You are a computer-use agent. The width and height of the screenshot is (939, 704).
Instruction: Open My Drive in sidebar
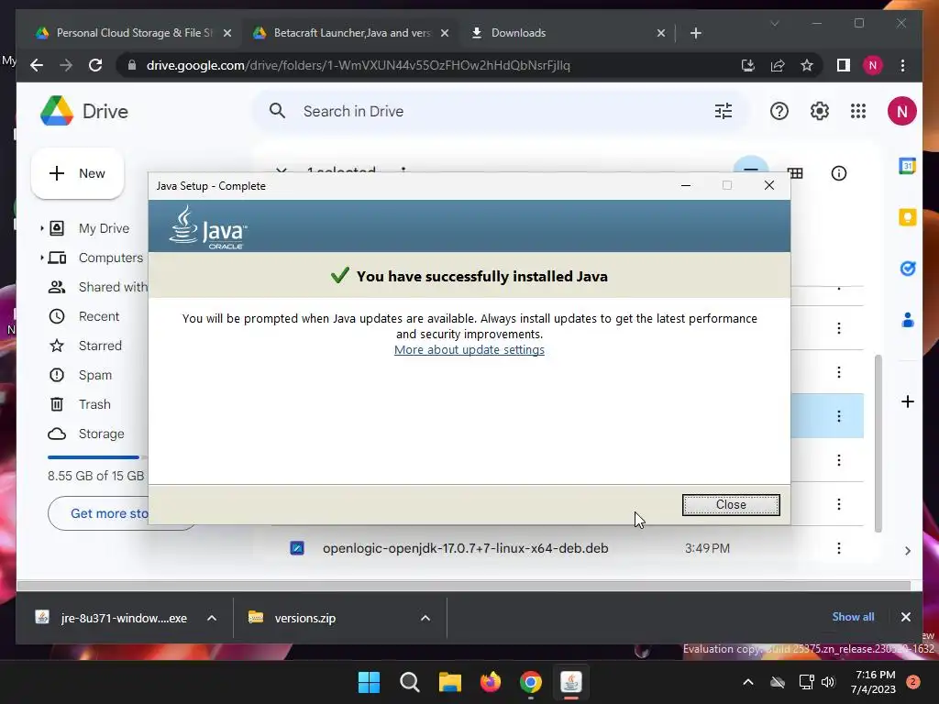(x=104, y=228)
